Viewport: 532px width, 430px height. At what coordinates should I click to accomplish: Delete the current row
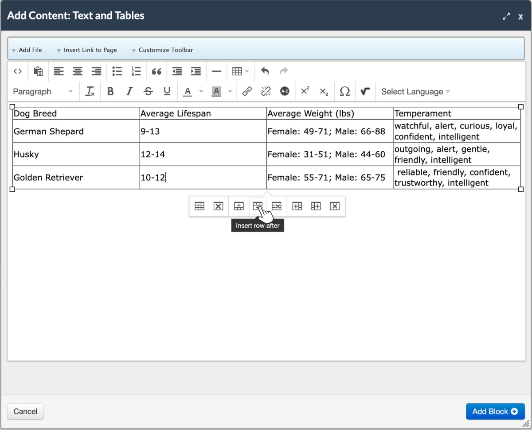coord(277,206)
